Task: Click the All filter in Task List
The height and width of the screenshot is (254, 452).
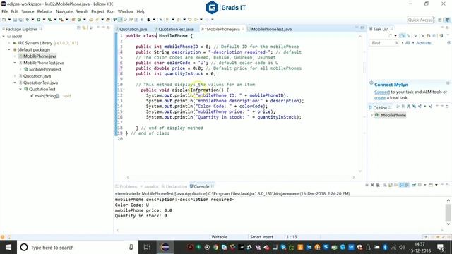Action: click(x=408, y=43)
